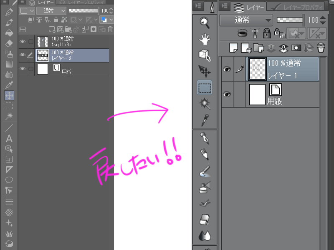334x250 pixels.
Task: Click Merge with lower layer icon in right panel
Action: (x=283, y=48)
